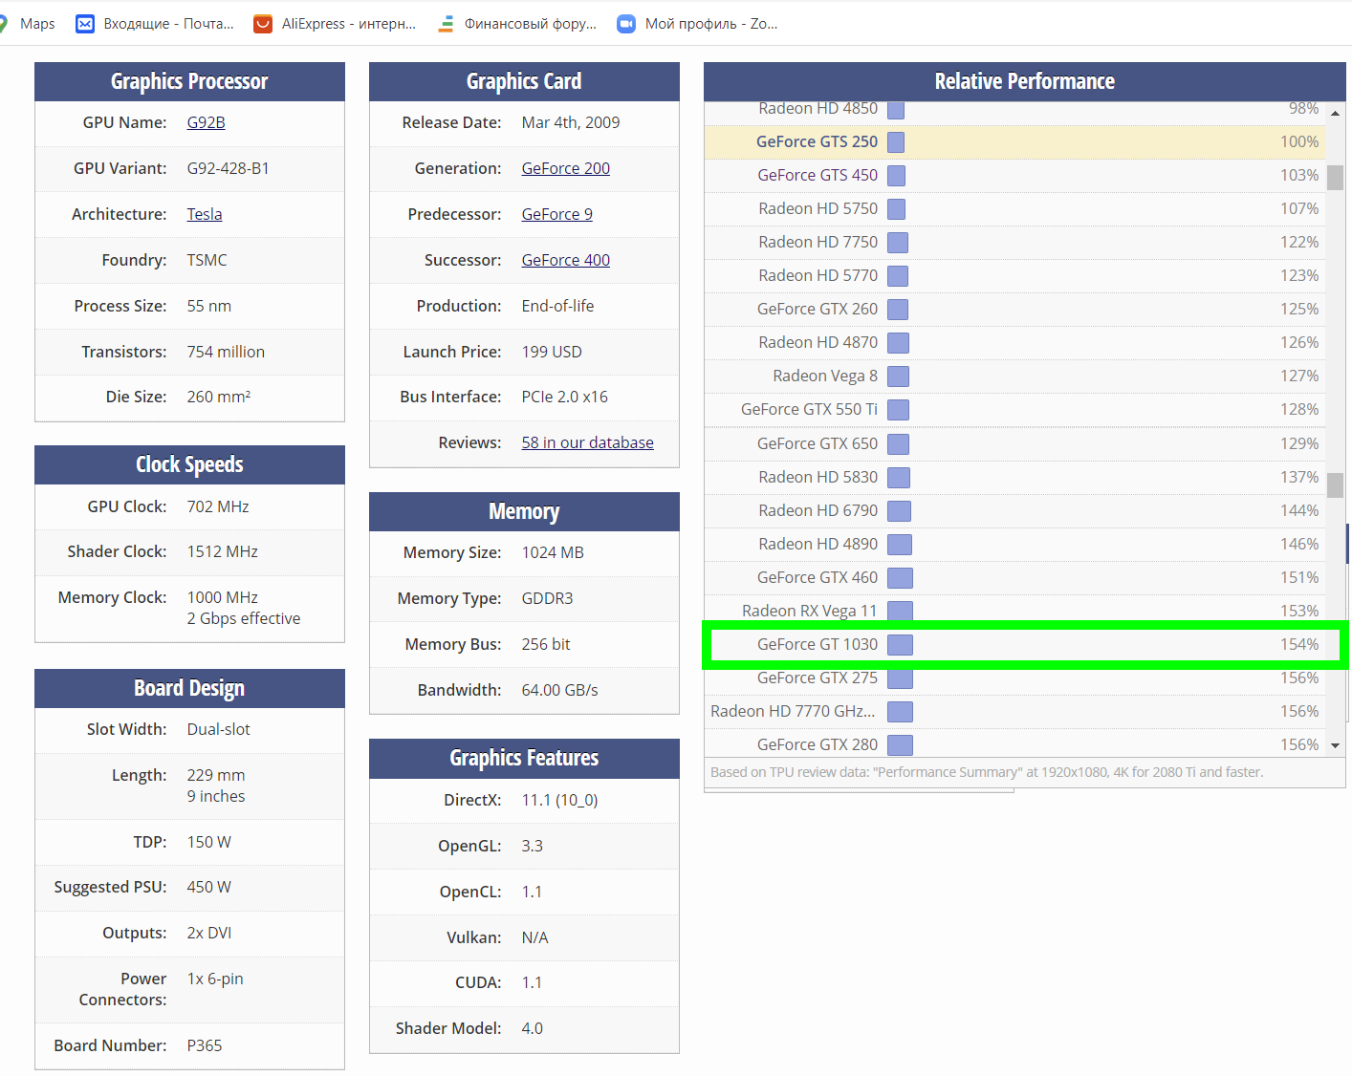Click the performance bar beside Radeon HD 4890
Viewport: 1352px width, 1076px height.
tap(900, 545)
